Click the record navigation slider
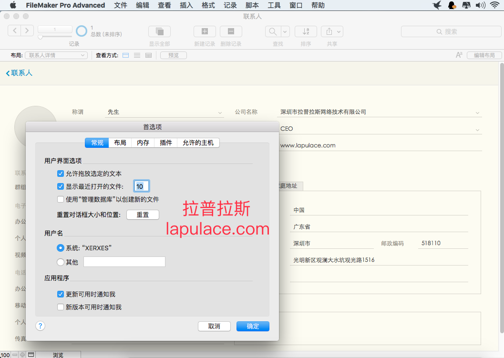The height and width of the screenshot is (358, 504). coord(55,37)
